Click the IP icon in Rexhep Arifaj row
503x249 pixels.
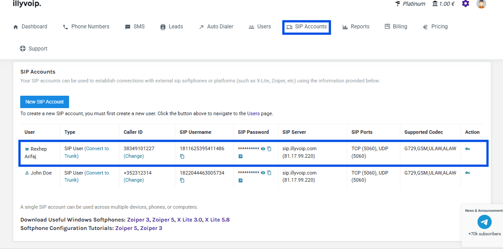click(x=240, y=156)
